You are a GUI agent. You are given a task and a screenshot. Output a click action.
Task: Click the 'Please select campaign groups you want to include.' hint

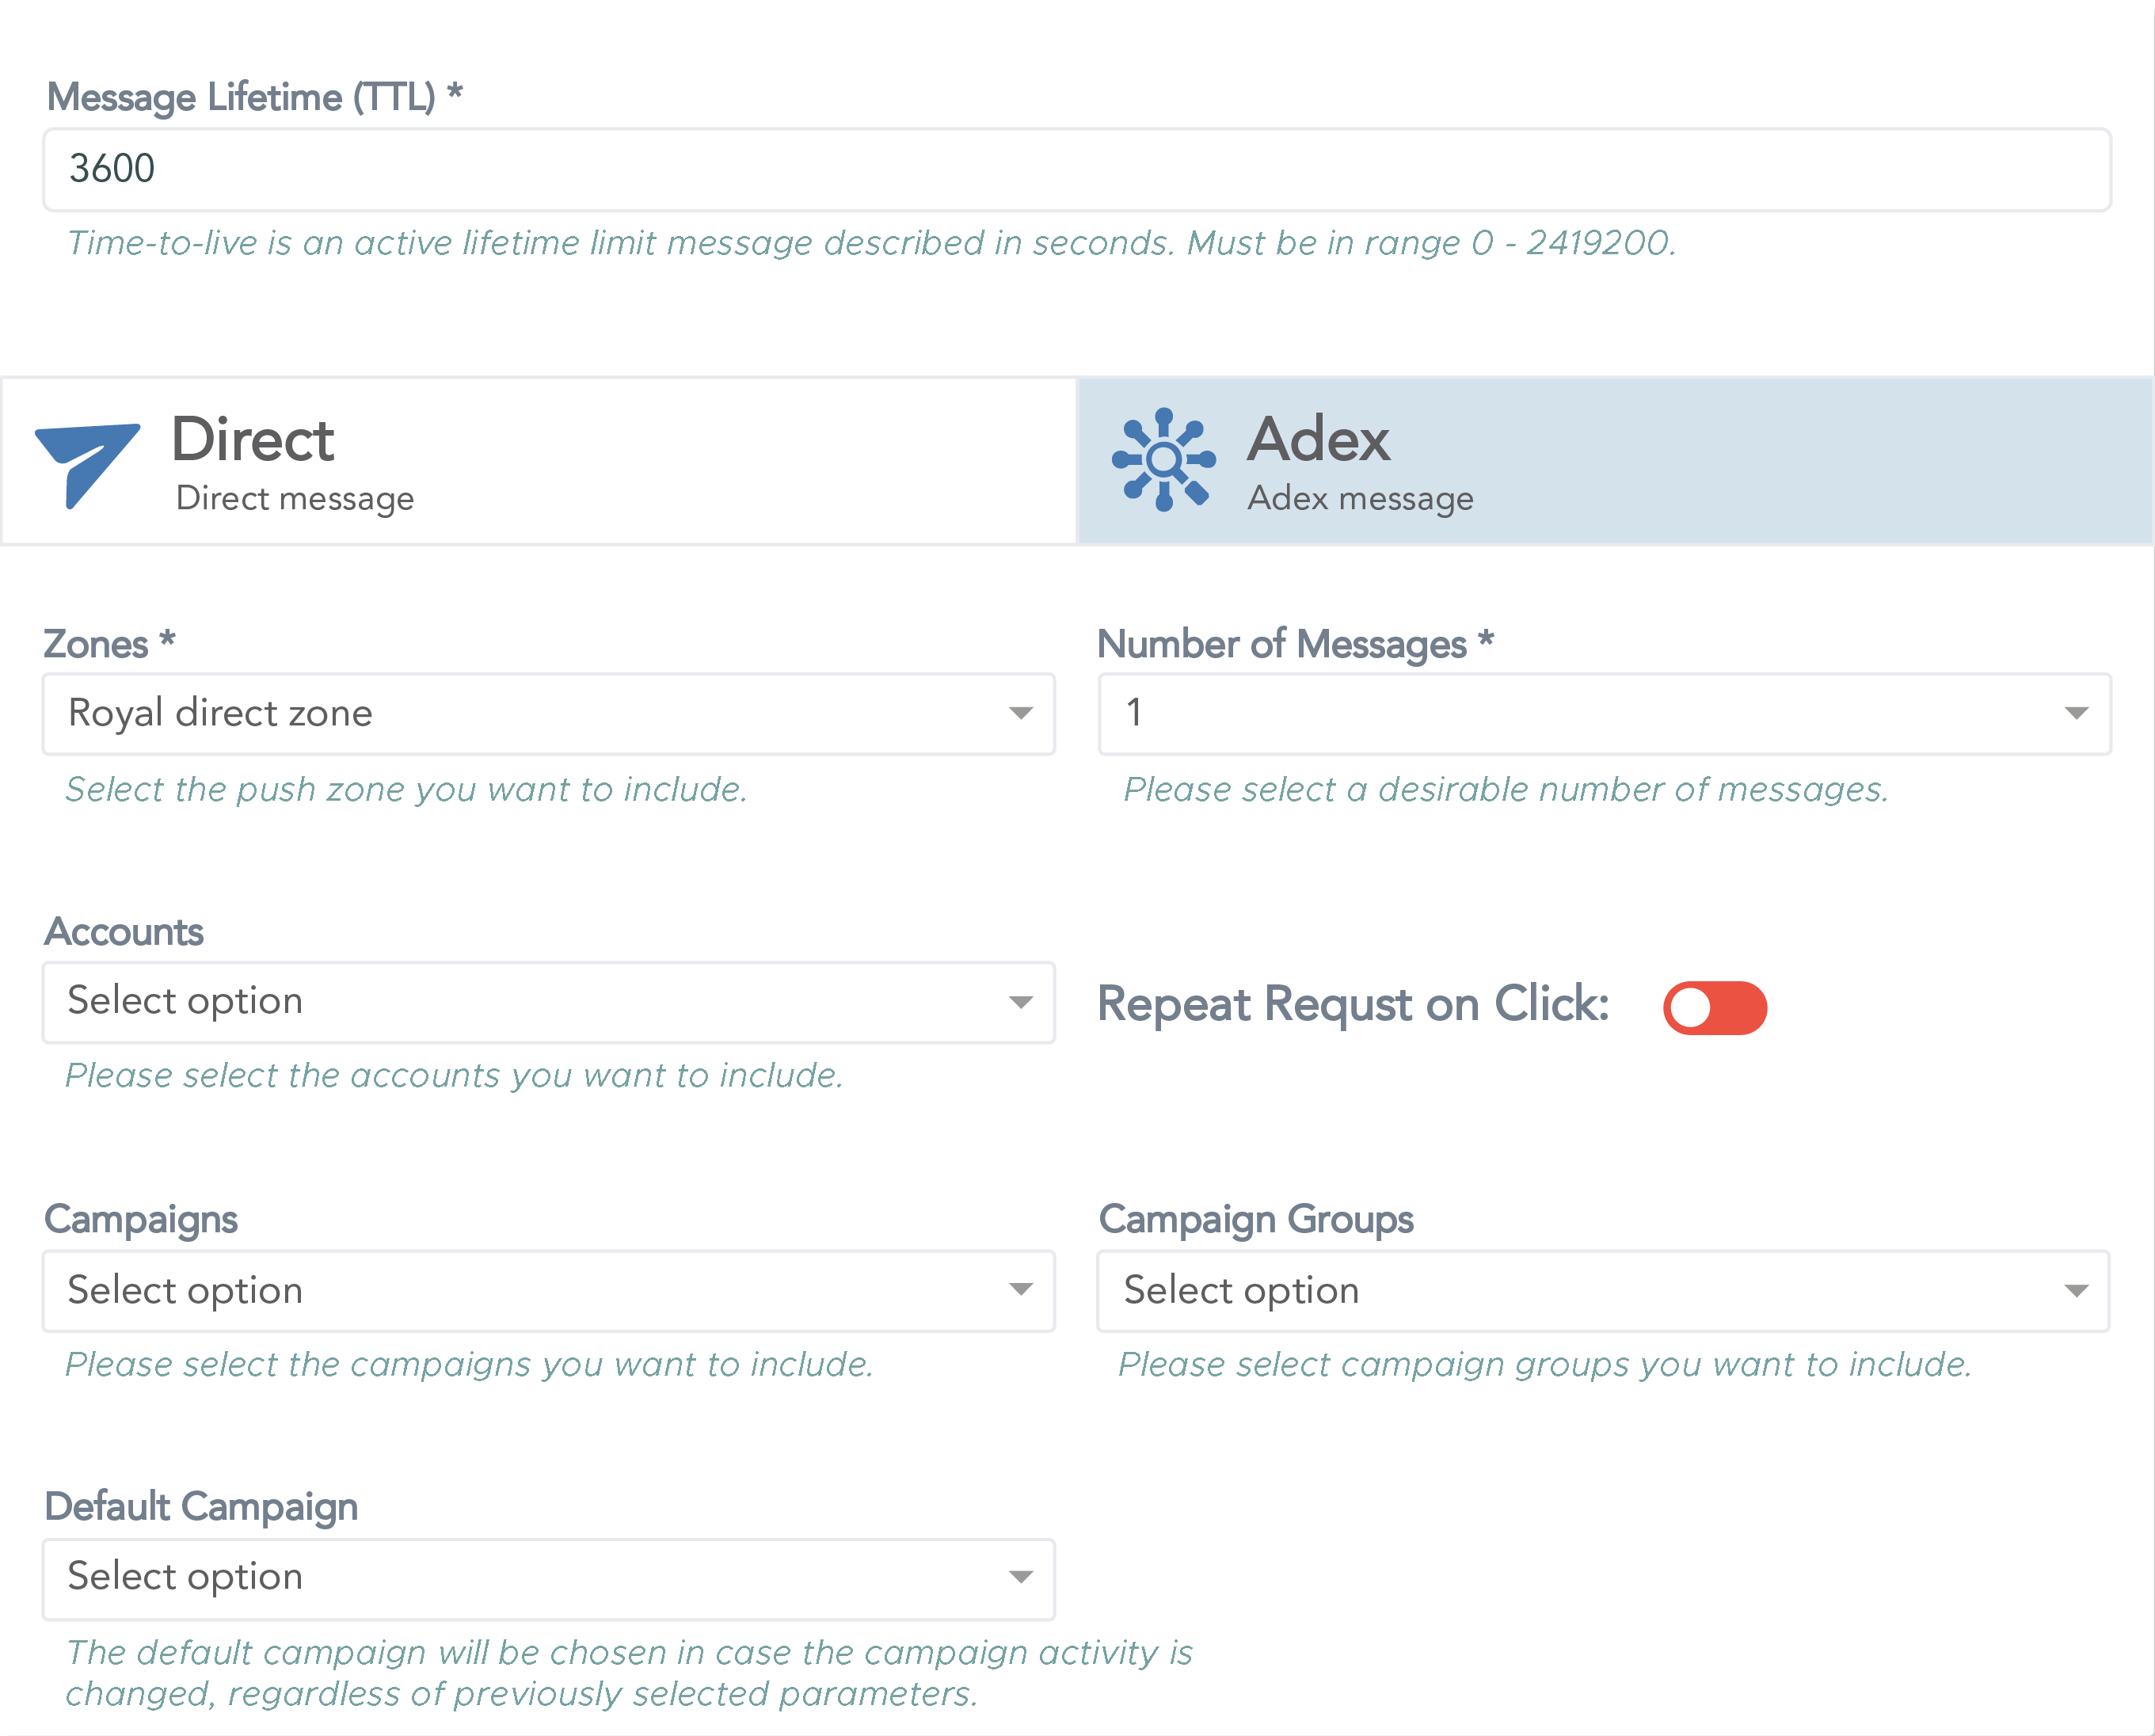[x=1545, y=1365]
